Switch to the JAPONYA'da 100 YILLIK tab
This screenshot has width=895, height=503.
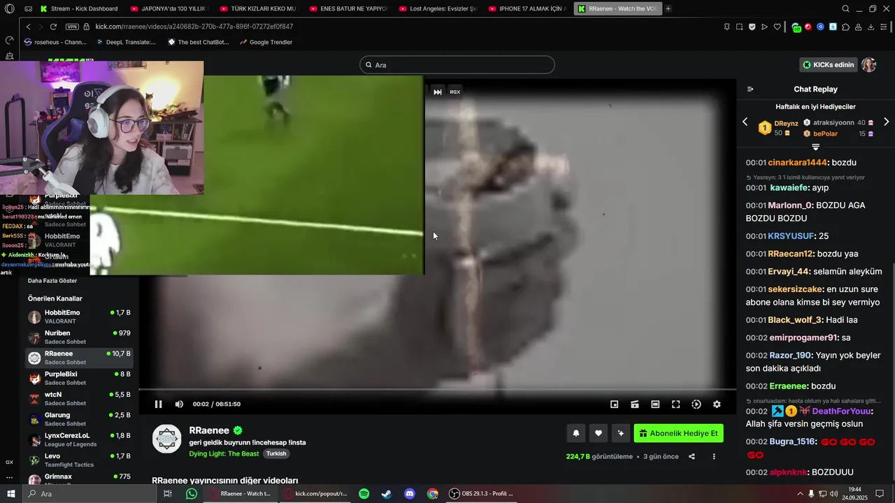[x=169, y=8]
